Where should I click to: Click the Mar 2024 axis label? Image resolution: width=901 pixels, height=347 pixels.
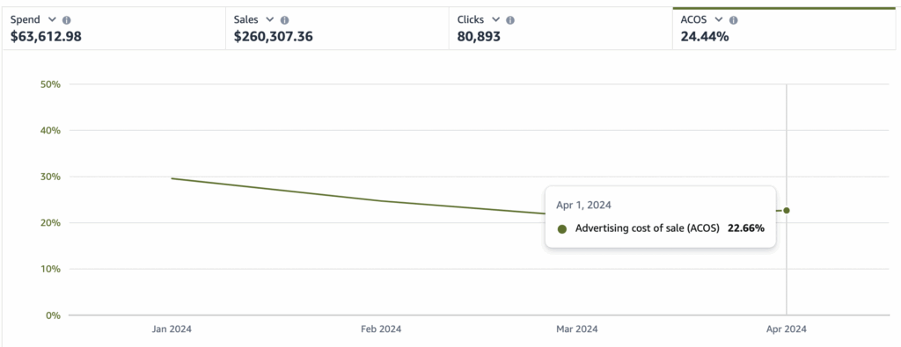coord(577,329)
